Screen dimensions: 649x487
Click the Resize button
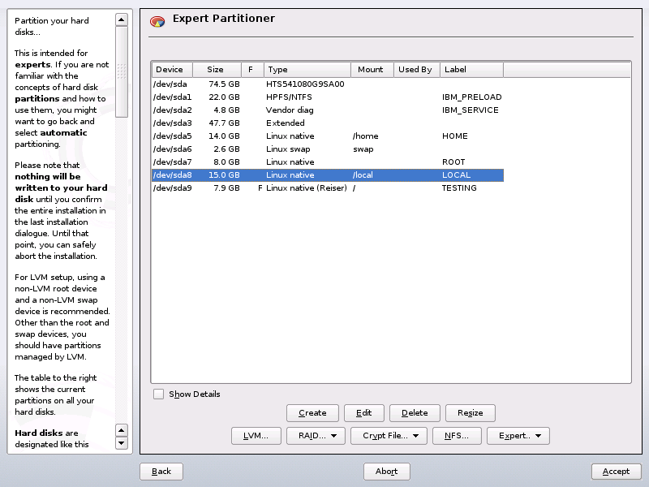(471, 413)
